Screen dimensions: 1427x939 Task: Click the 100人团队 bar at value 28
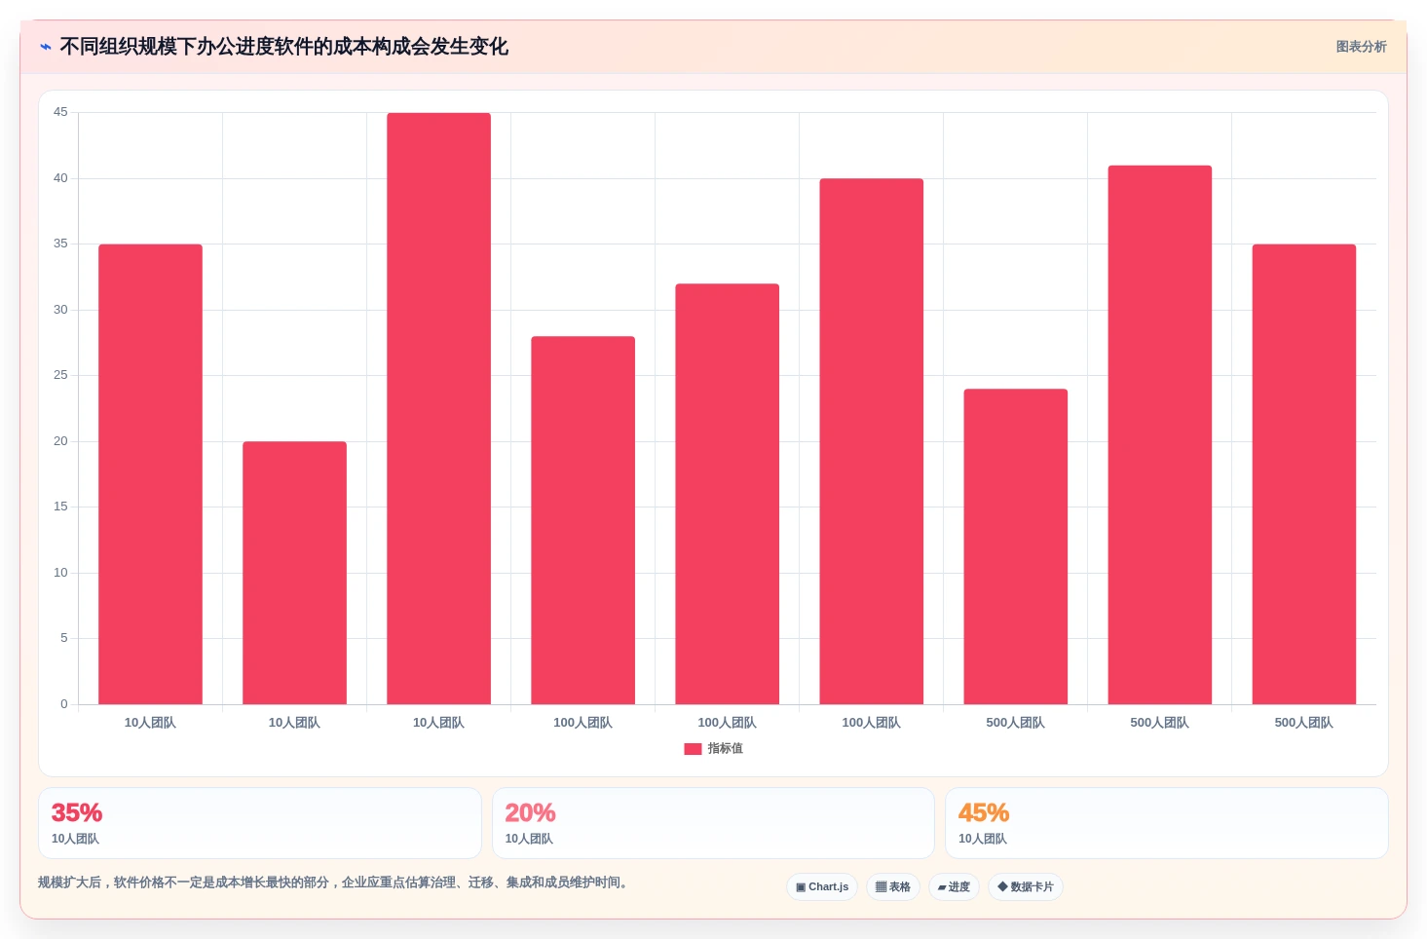582,520
